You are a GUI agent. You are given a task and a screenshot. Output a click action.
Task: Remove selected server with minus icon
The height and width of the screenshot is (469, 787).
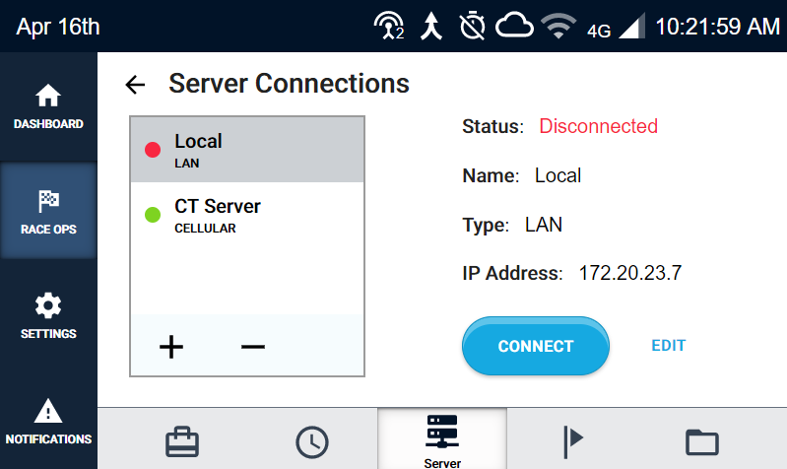252,347
